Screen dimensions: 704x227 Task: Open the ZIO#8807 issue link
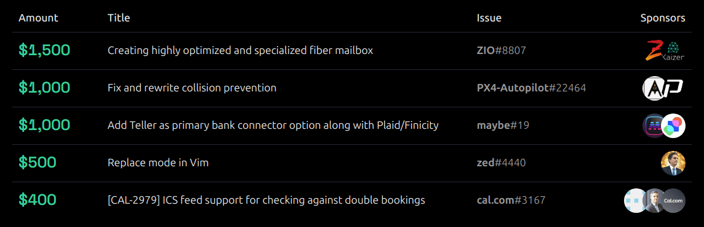click(x=501, y=50)
